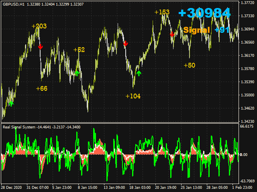Click the +104 profit label

(x=133, y=96)
